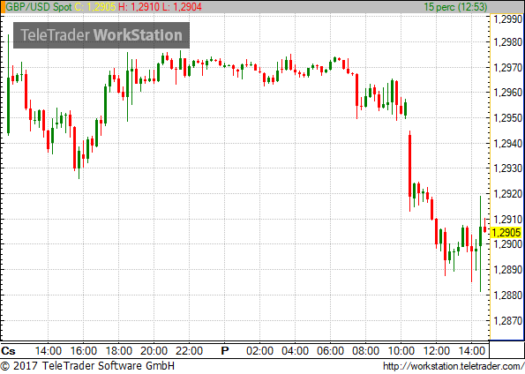The width and height of the screenshot is (525, 374).
Task: Select the 1,2870 price axis label
Action: (508, 321)
